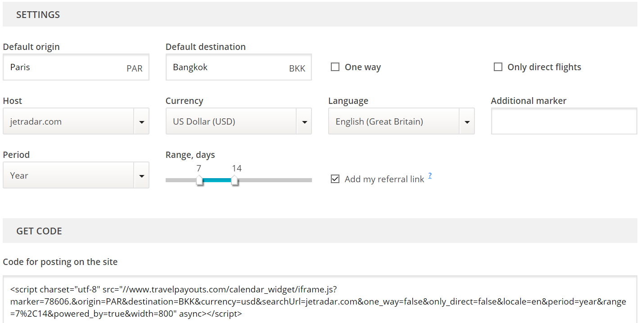Click the Default origin field showing Paris

tap(76, 67)
